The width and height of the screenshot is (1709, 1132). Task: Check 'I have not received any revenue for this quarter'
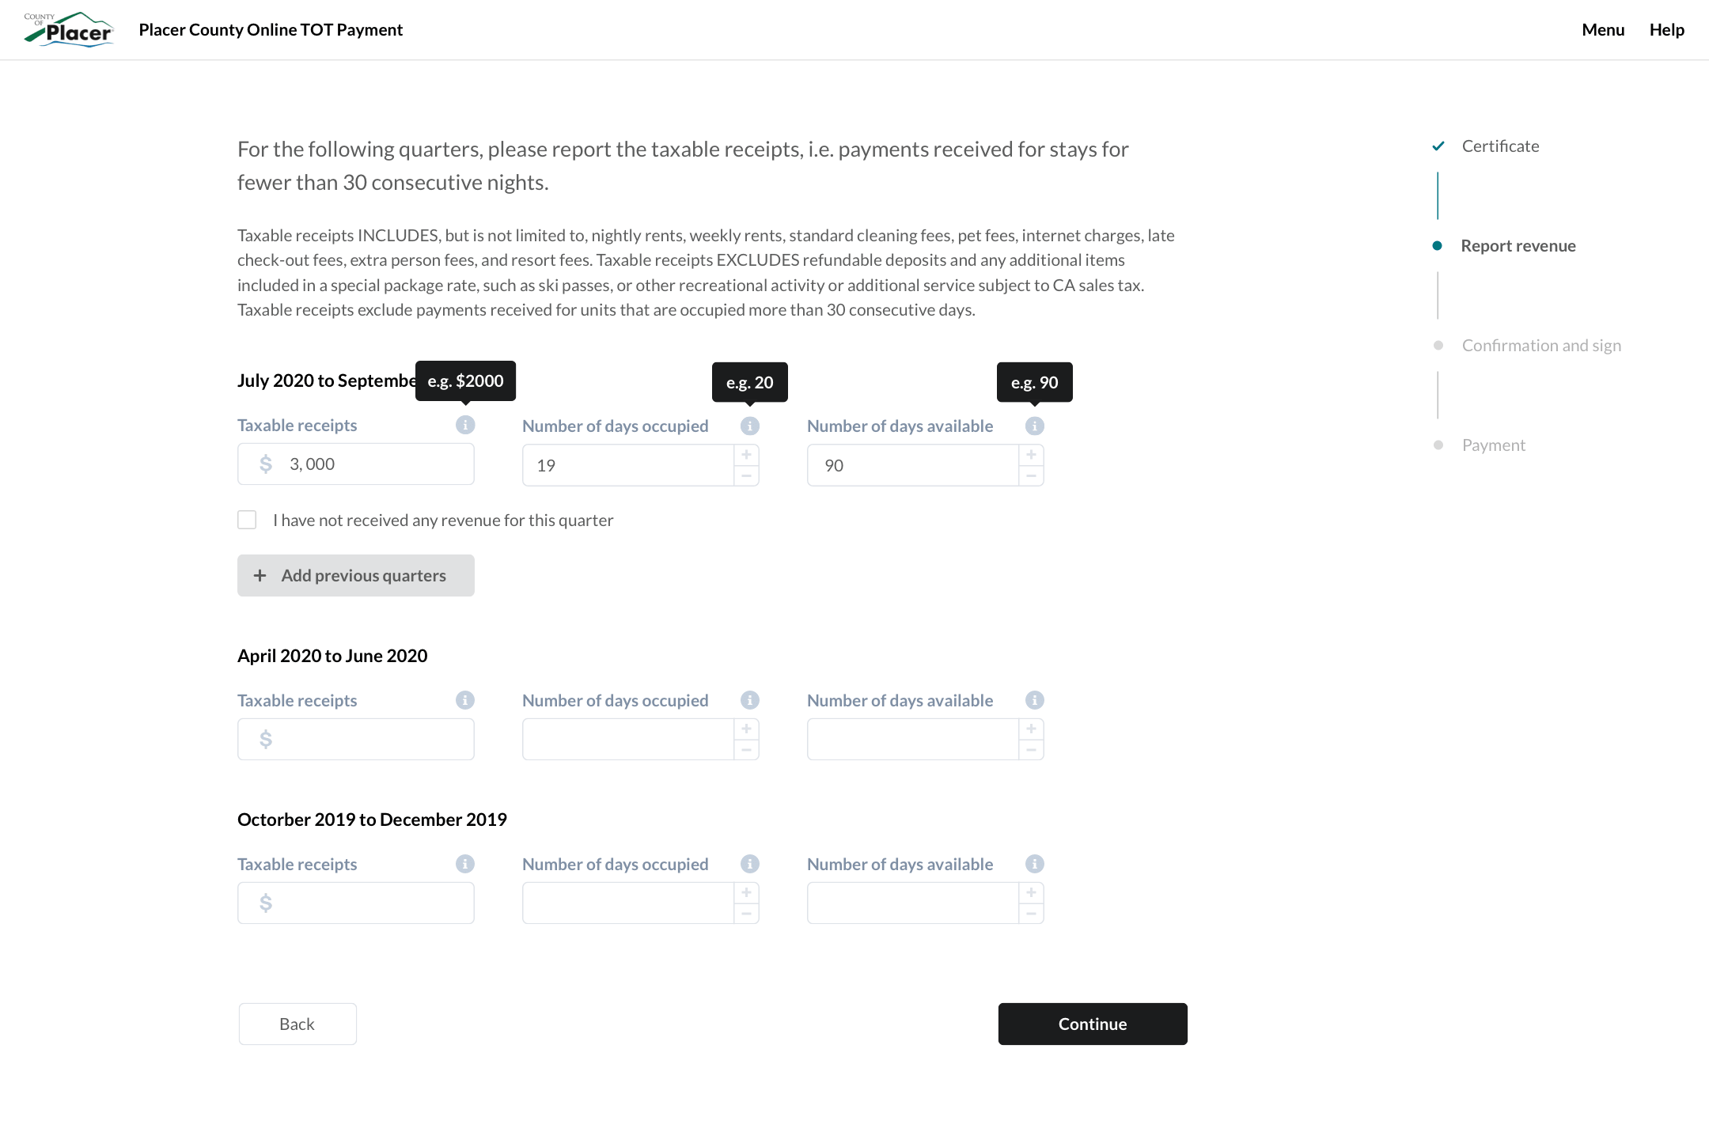click(247, 520)
